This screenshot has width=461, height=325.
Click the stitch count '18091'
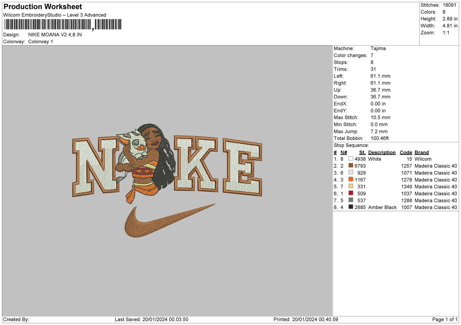point(450,5)
